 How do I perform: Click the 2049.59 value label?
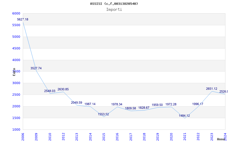(x=77, y=103)
